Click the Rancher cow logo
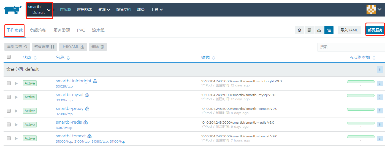This screenshot has width=385, height=147. 13,10
